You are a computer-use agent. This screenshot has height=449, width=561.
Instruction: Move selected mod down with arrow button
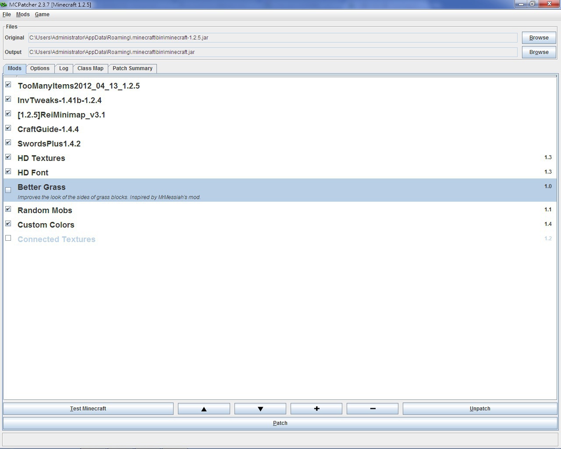[x=260, y=409]
